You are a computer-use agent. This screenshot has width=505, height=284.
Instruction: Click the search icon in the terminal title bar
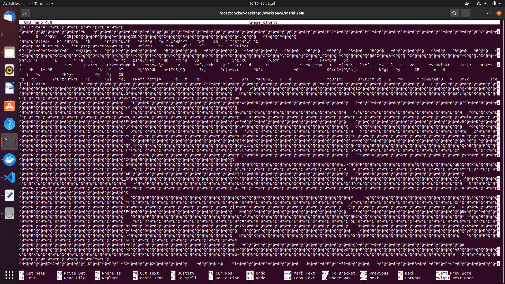454,13
